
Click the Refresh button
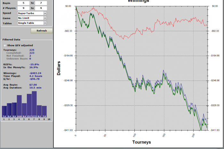coord(42,31)
